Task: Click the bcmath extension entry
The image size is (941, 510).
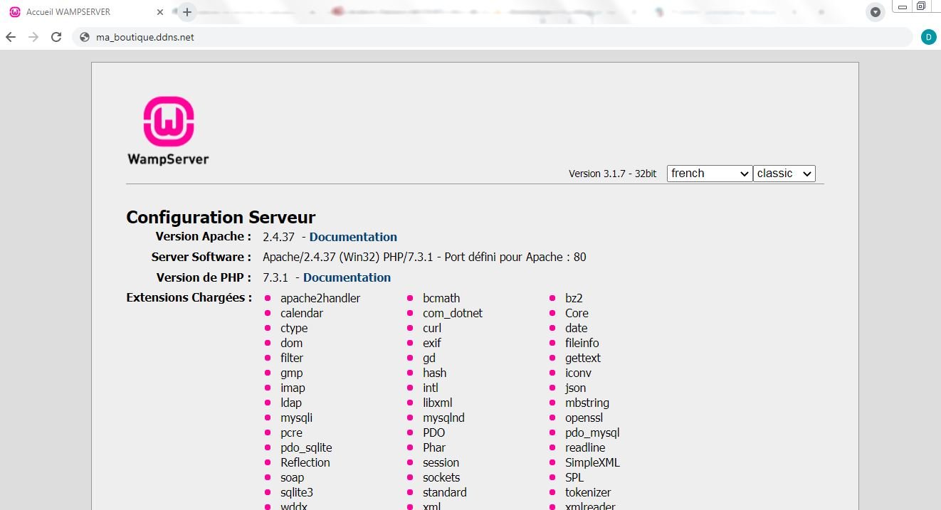Action: click(441, 298)
